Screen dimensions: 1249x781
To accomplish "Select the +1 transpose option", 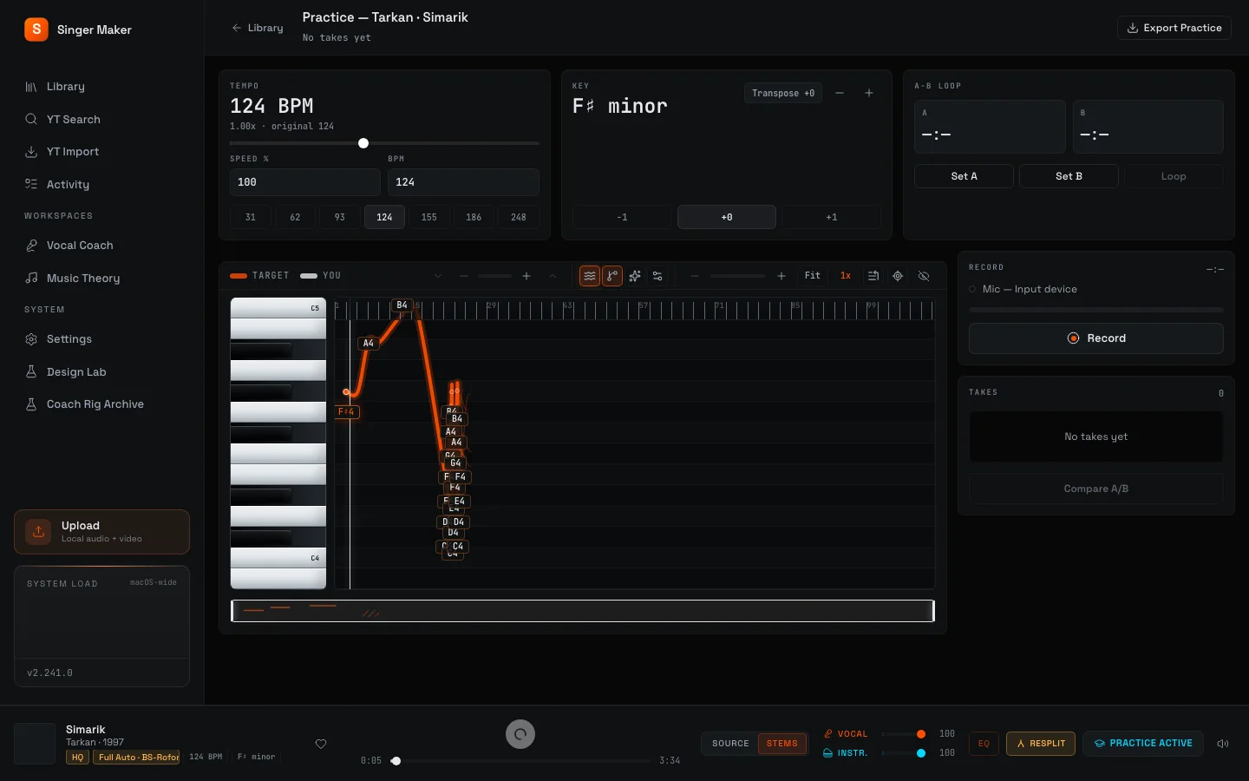I will (x=832, y=217).
